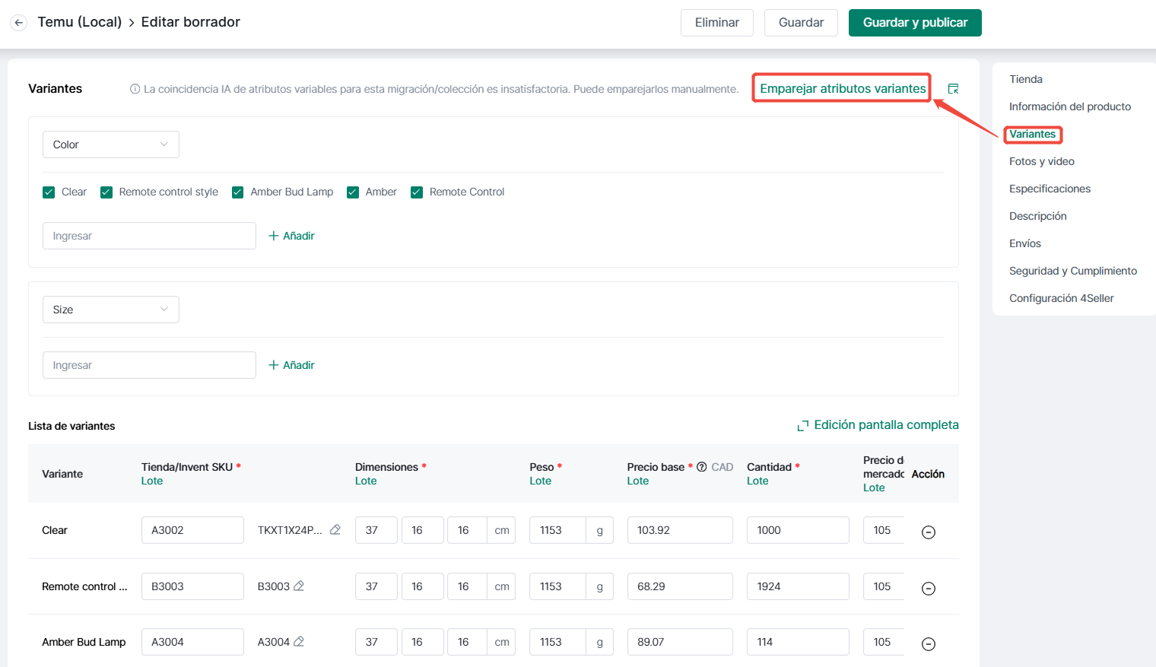Go to Envíos section
Viewport: 1156px width, 667px height.
[x=1025, y=243]
